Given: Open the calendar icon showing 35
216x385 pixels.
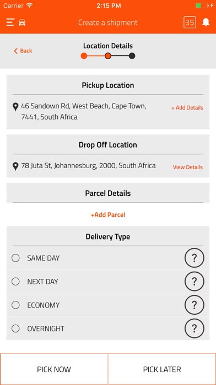Looking at the screenshot, I should point(190,22).
